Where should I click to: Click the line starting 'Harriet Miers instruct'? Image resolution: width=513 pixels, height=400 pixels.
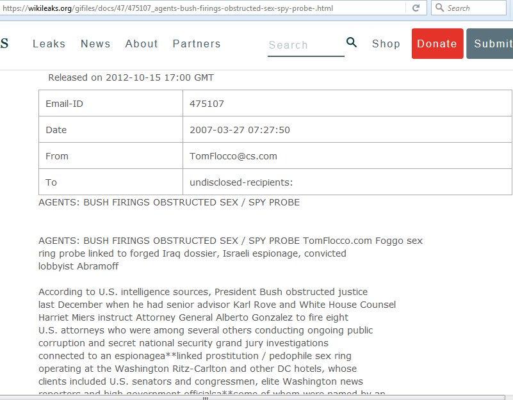point(193,317)
